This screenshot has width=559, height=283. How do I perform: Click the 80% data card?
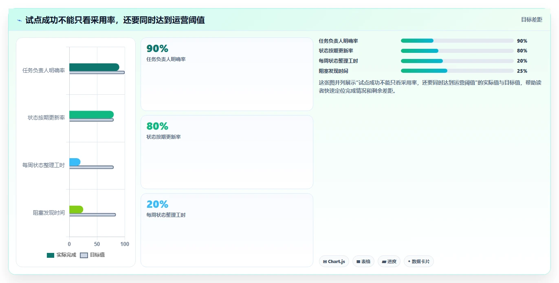[x=227, y=152]
